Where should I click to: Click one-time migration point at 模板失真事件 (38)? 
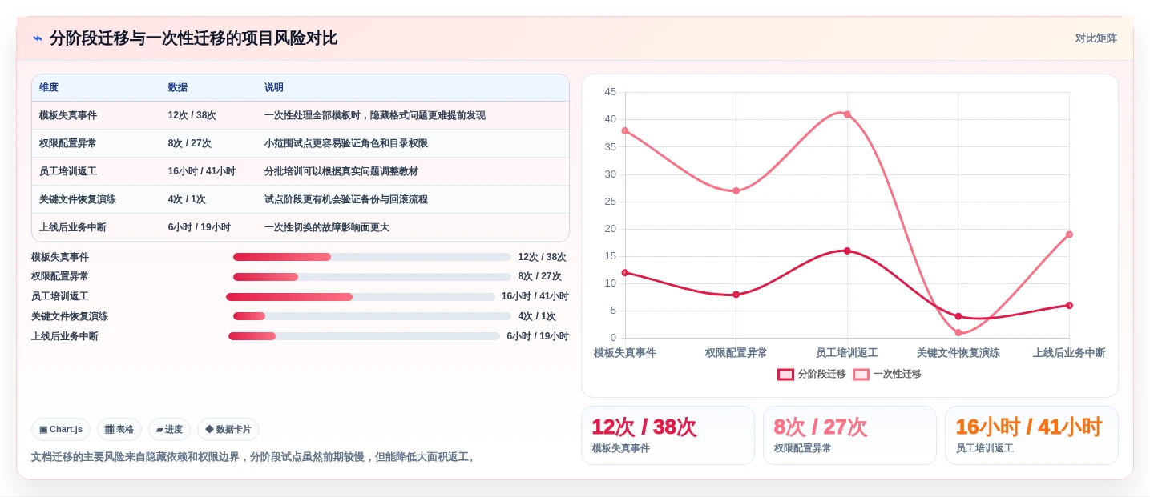tap(625, 130)
